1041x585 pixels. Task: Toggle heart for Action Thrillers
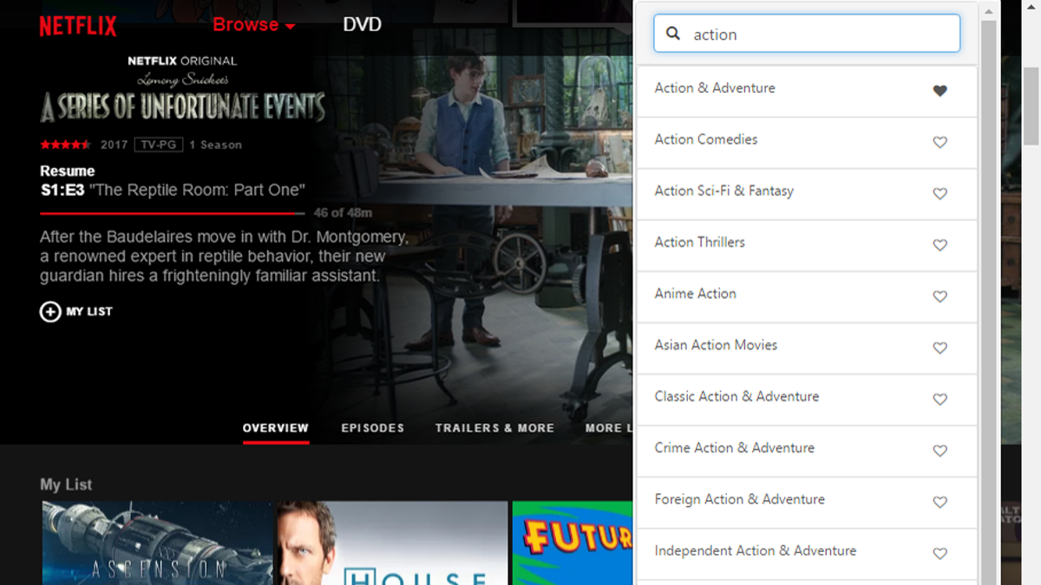[940, 245]
